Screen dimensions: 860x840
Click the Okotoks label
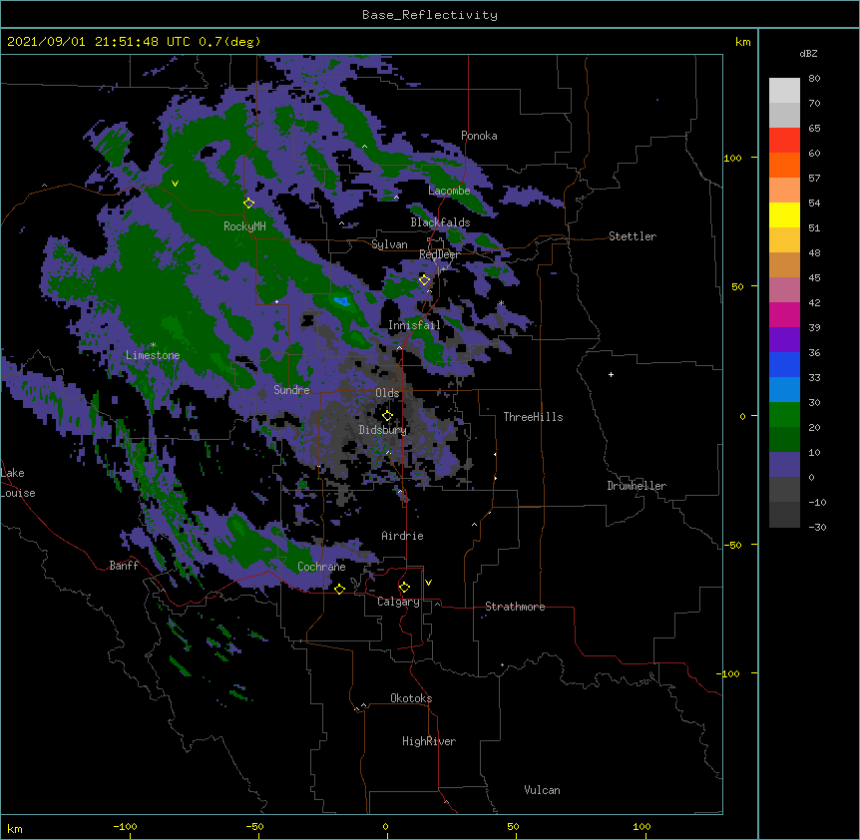click(411, 698)
